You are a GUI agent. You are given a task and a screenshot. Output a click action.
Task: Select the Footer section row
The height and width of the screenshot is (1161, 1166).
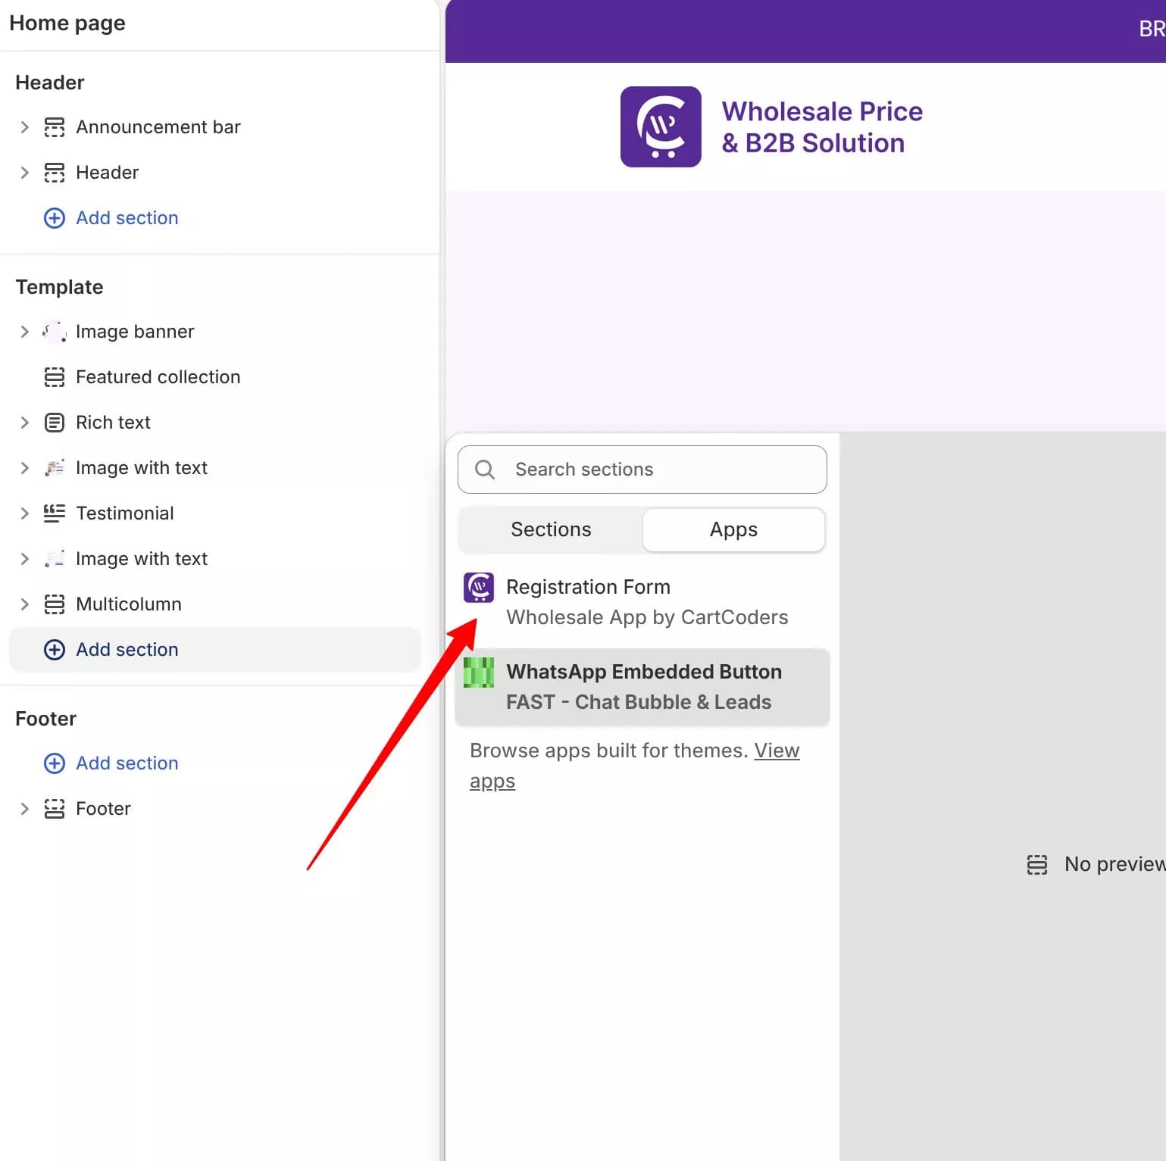tap(215, 809)
